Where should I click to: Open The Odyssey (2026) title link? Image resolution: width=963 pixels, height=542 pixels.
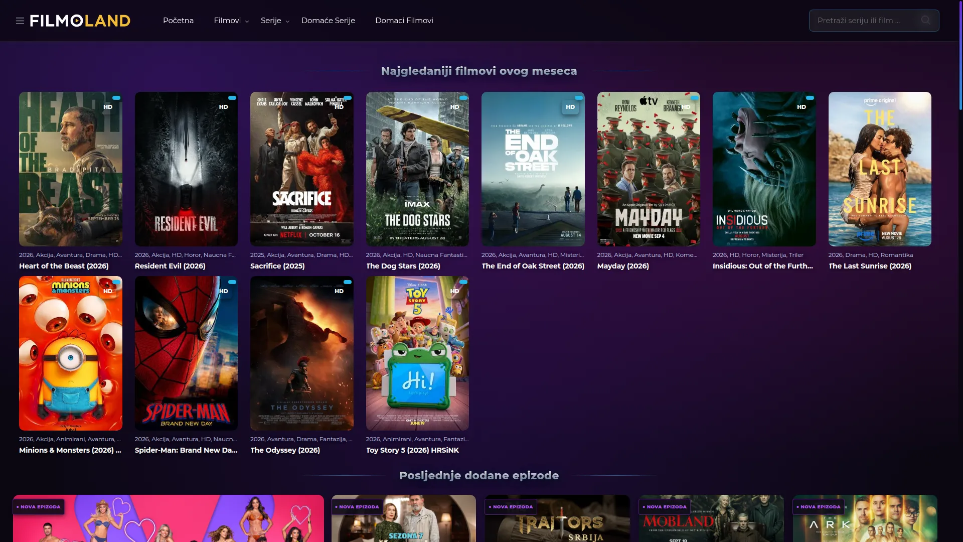285,450
